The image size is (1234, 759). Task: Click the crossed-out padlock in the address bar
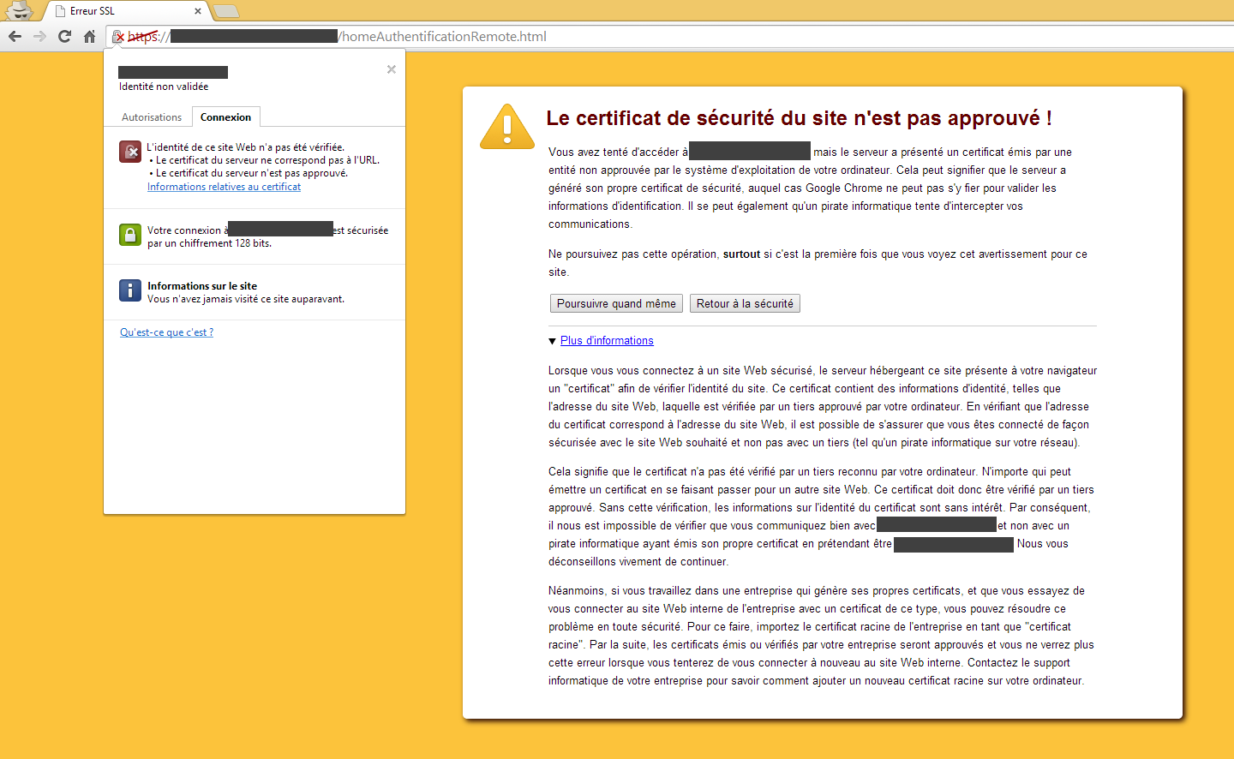click(117, 37)
